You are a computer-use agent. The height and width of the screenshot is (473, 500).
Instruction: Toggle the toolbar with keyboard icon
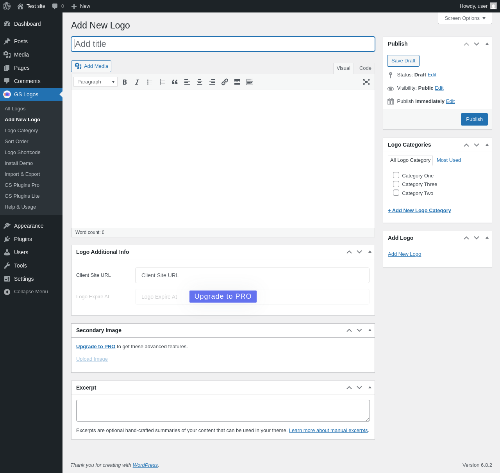250,82
